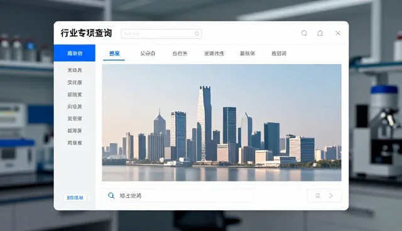The height and width of the screenshot is (231, 402).
Task: Click the small square icon in the bottom-right control box
Action: [318, 196]
